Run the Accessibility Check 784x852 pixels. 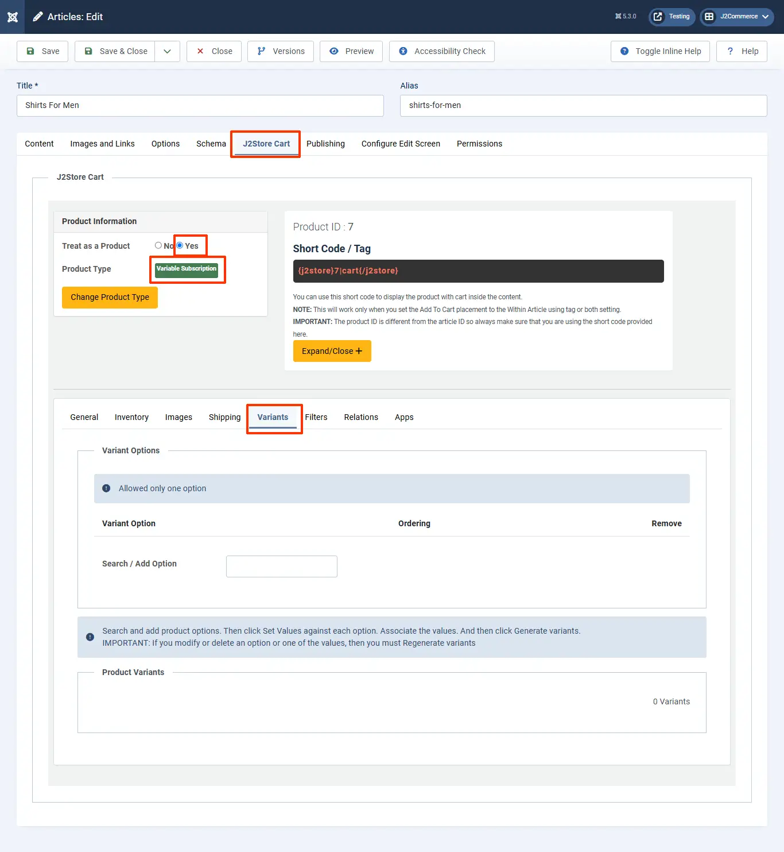442,51
